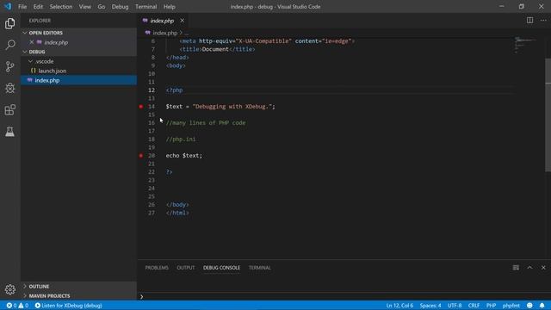Close the index.php editor tab
This screenshot has width=551, height=310.
tap(182, 21)
